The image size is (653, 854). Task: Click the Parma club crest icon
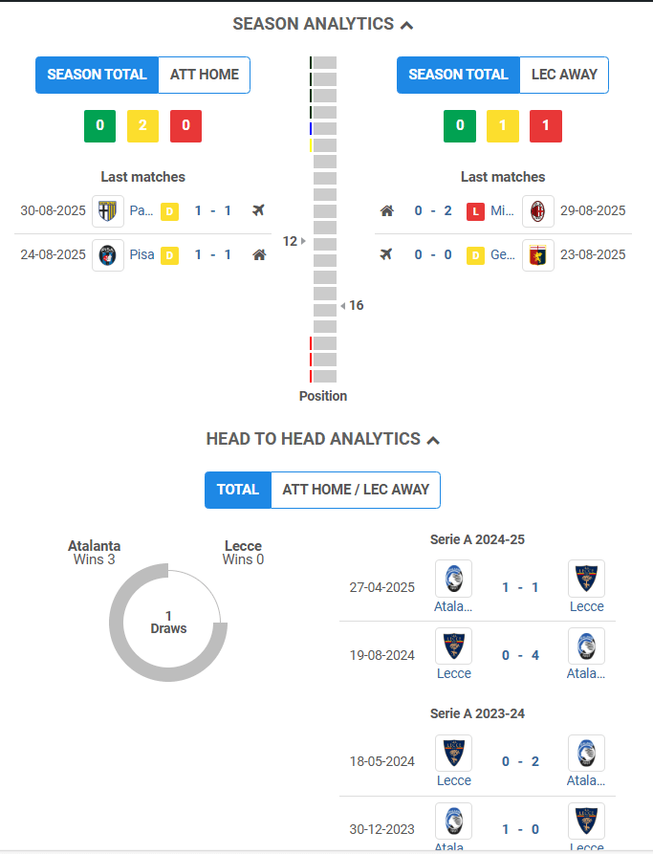pos(108,211)
